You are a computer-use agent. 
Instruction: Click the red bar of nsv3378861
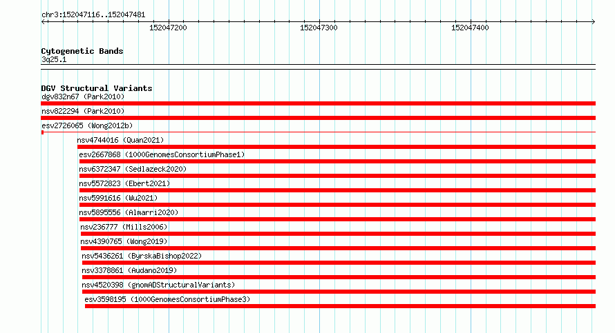339,277
